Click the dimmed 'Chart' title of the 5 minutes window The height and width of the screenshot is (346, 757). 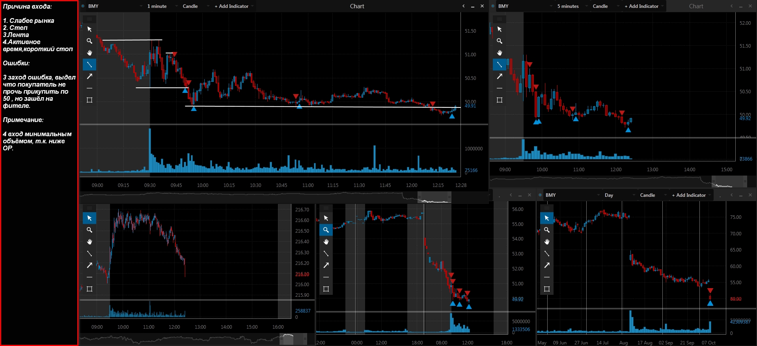696,6
